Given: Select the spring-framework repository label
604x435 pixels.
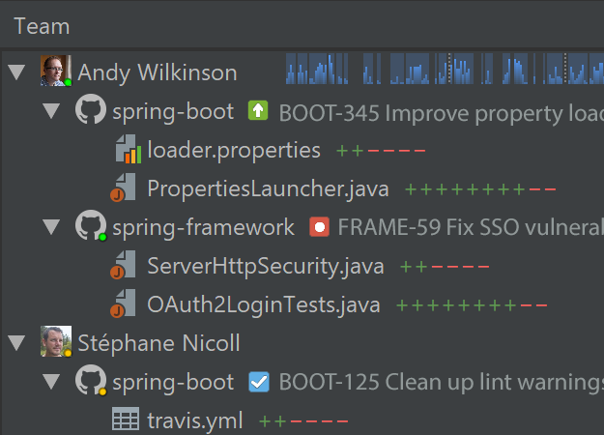Looking at the screenshot, I should [203, 227].
